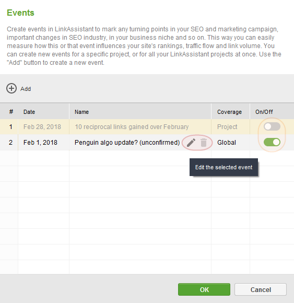Click the Add label
Image resolution: width=294 pixels, height=303 pixels.
26,89
